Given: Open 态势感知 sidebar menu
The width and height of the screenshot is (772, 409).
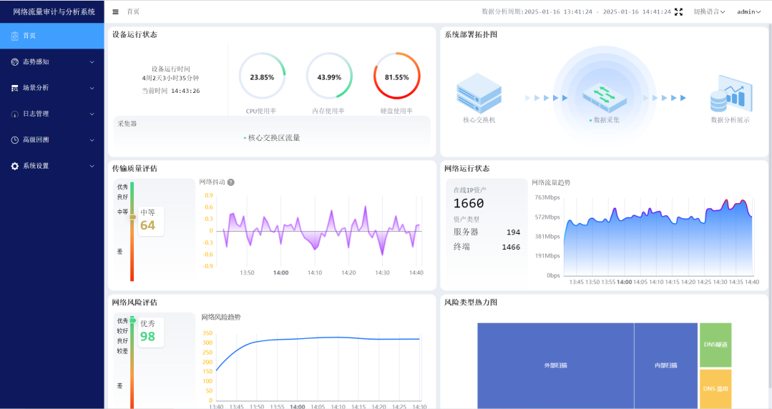Looking at the screenshot, I should coord(52,62).
